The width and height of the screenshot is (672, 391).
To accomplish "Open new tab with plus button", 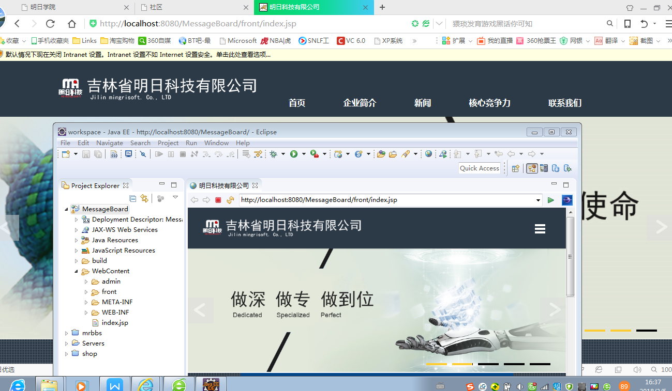I will pos(382,7).
